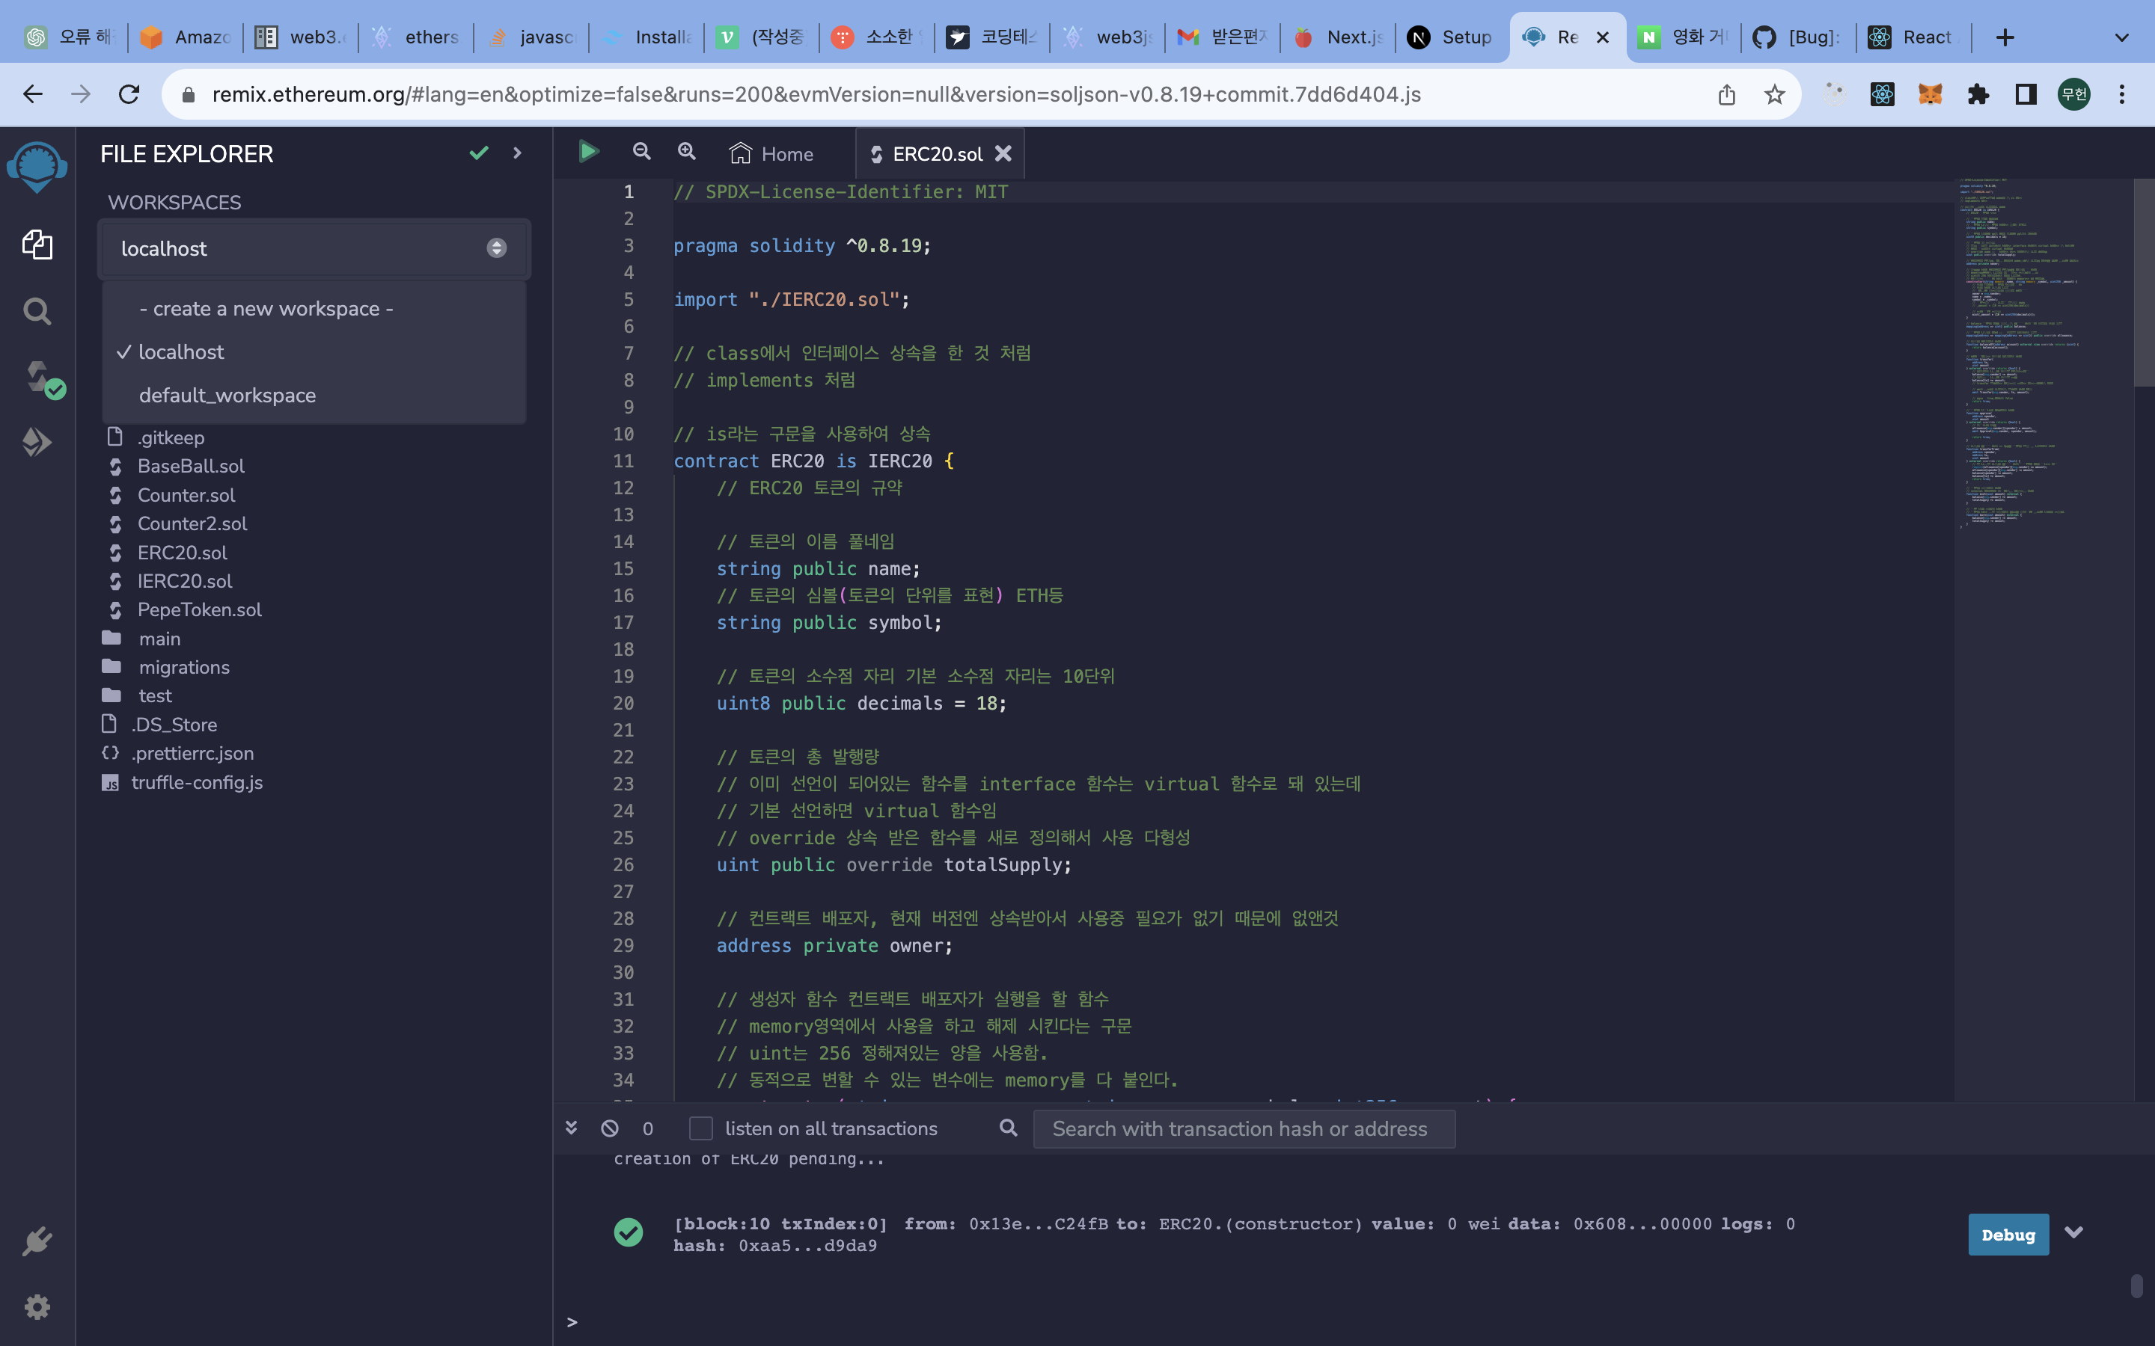Open the localhost workspace dropdown

point(314,248)
